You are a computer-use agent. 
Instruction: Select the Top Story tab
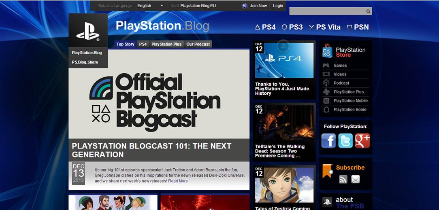[x=126, y=44]
